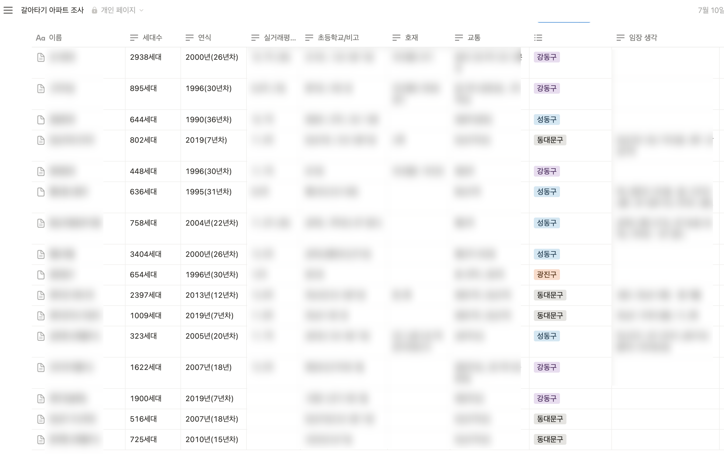The image size is (724, 455).
Task: Open the 갈아타기 아파트 조사 page title
Action: 52,10
